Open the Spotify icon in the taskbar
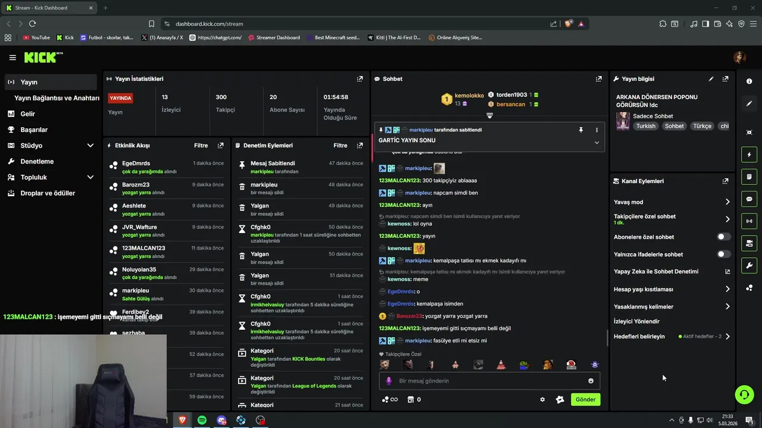Viewport: 762px width, 428px height. (202, 420)
